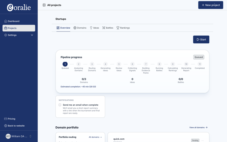
Task: Click step 1 Queued pipeline circle
Action: 65,64
